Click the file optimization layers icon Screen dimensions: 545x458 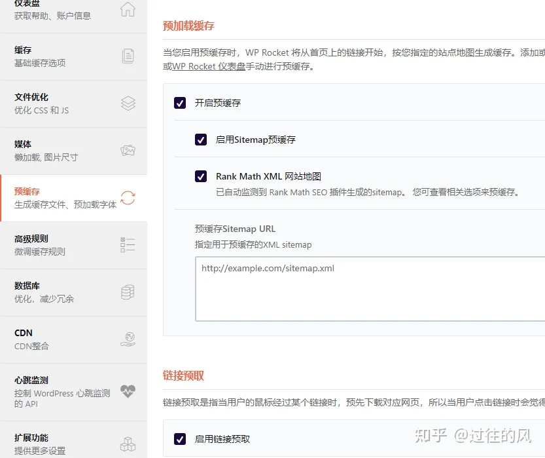[x=128, y=104]
